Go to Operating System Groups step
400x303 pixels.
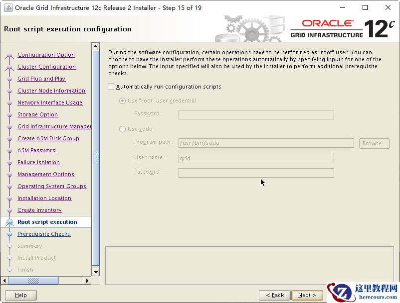[52, 186]
